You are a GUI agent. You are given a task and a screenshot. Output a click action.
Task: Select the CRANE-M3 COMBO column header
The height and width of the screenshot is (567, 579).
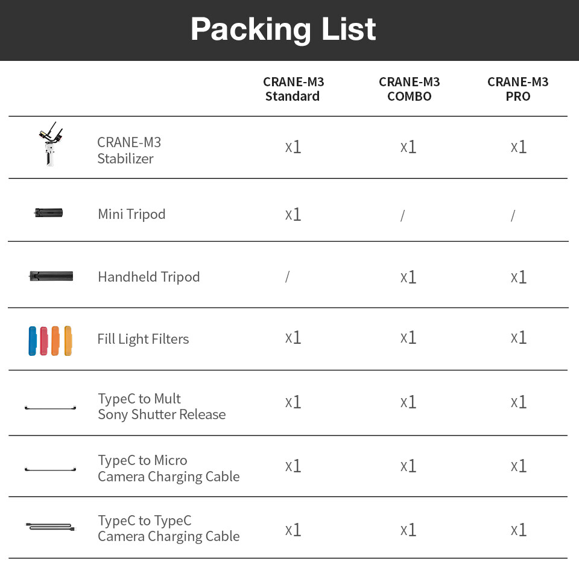click(409, 89)
